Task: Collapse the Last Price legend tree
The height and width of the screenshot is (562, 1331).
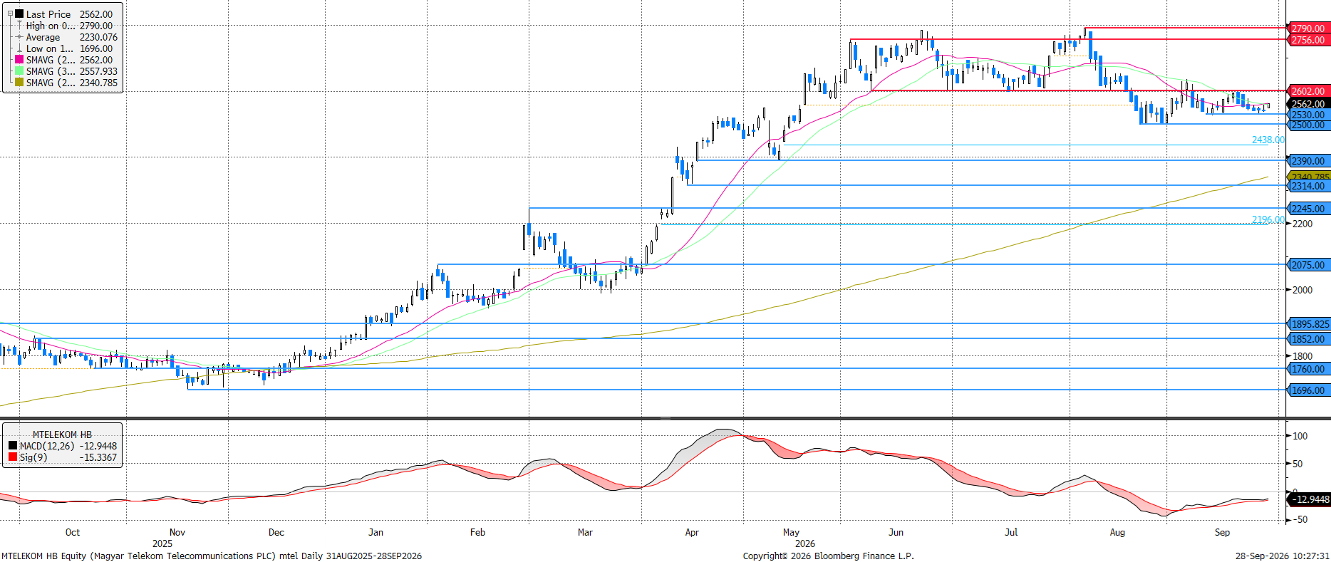Action: (10, 14)
